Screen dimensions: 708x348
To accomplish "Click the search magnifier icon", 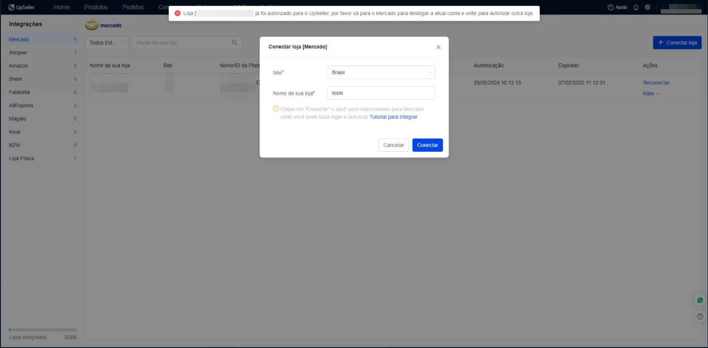I will pyautogui.click(x=234, y=43).
